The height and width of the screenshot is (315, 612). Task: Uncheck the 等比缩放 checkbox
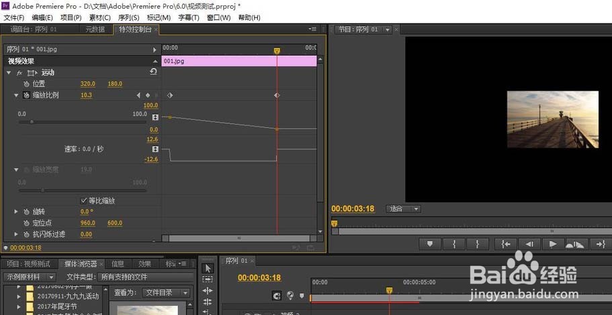point(83,201)
